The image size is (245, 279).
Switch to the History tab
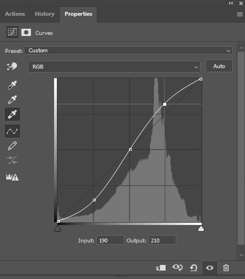point(44,14)
